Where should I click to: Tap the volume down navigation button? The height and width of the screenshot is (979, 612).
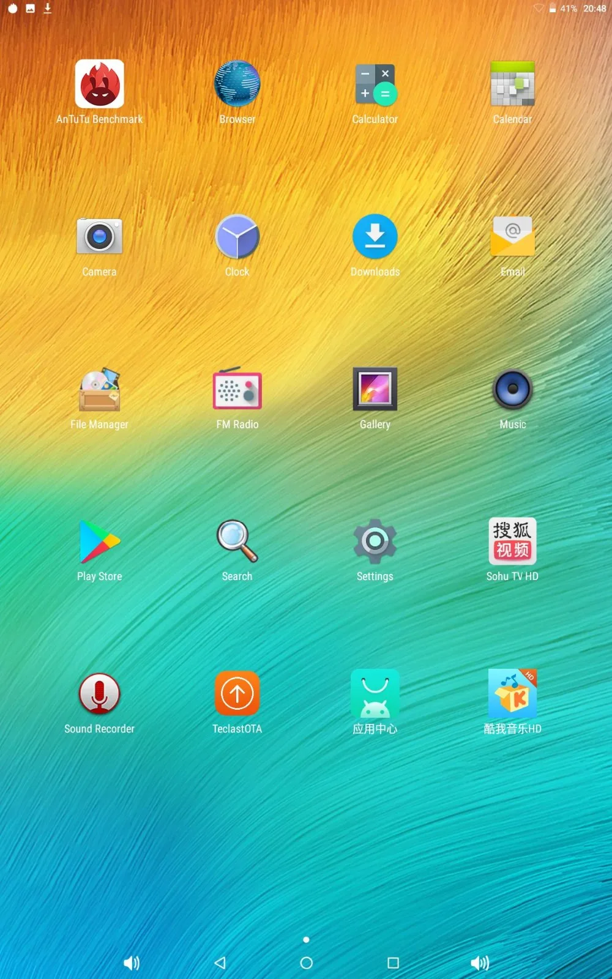pyautogui.click(x=132, y=963)
